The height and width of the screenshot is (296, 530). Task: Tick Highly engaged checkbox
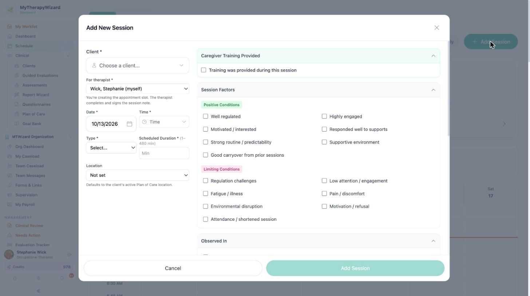[324, 116]
